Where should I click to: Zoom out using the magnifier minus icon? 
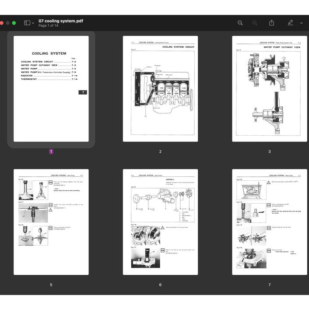coord(240,23)
